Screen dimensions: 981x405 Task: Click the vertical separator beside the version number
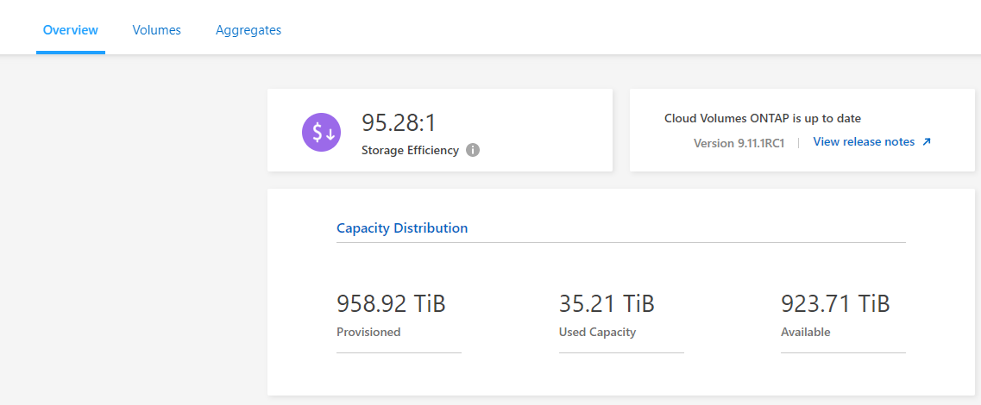[799, 143]
